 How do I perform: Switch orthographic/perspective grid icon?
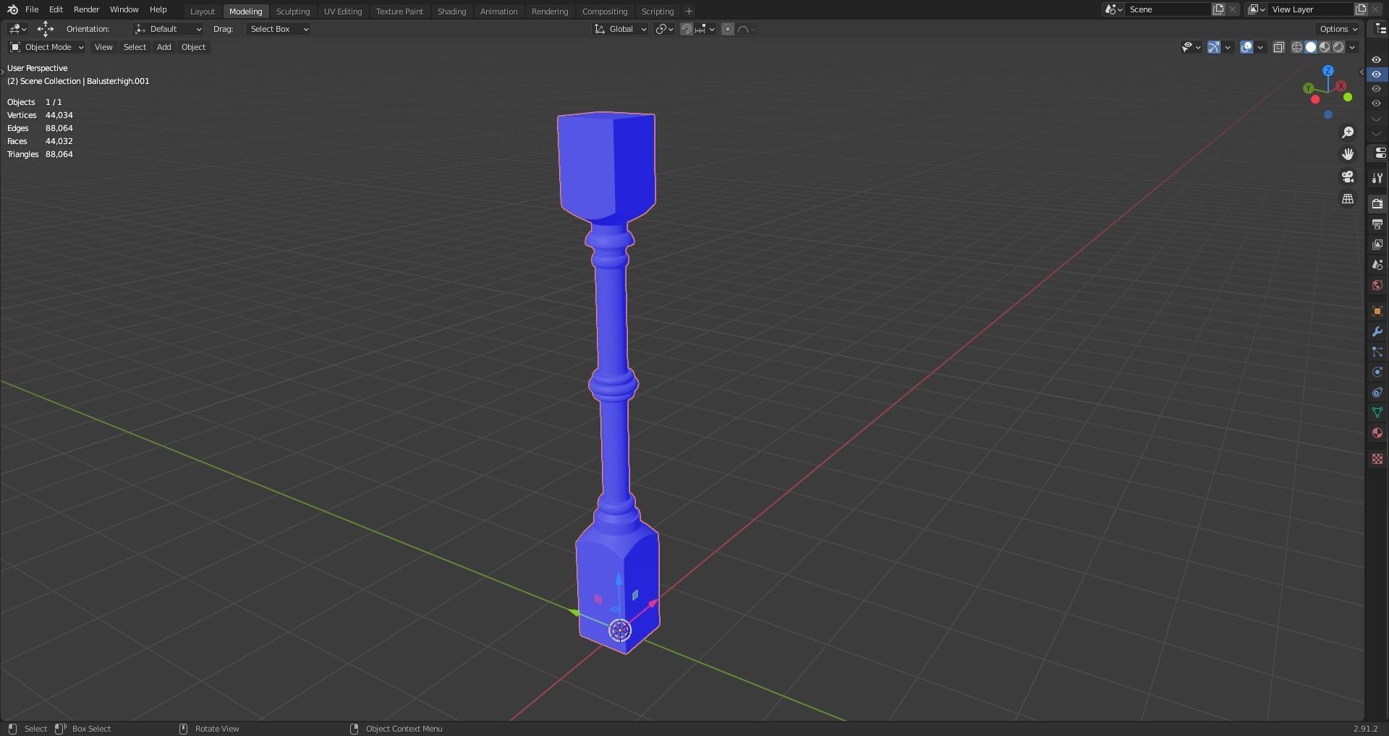(1348, 198)
